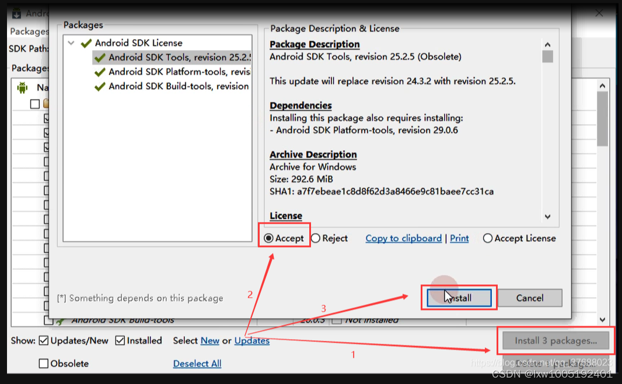
Task: Toggle top-level folder checkbox in SDK Manager list
Action: coord(35,104)
